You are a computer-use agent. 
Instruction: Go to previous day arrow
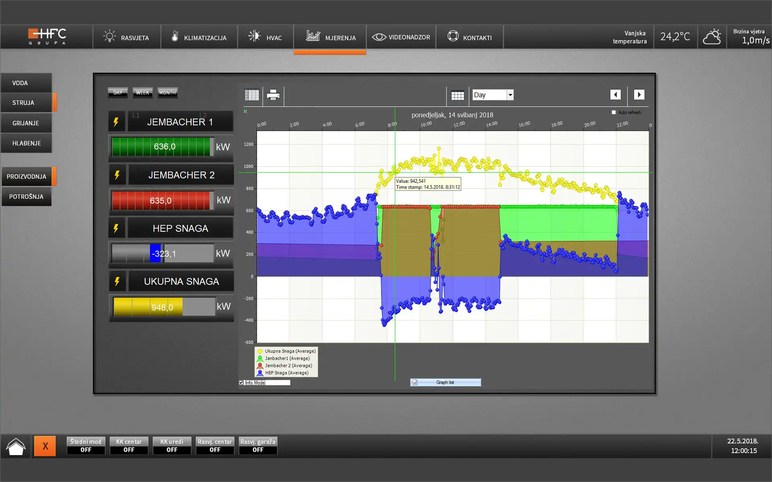pos(615,95)
